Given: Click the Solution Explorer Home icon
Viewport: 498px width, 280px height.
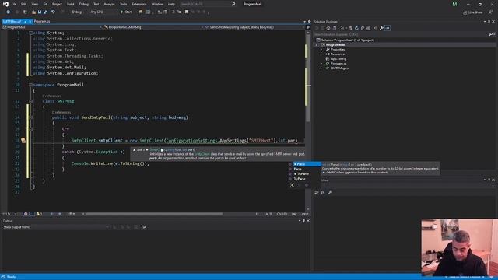Looking at the screenshot, I should (x=328, y=28).
